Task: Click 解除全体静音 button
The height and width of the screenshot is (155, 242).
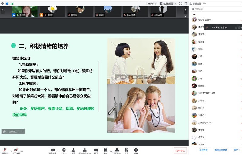Action: pyautogui.click(x=221, y=150)
